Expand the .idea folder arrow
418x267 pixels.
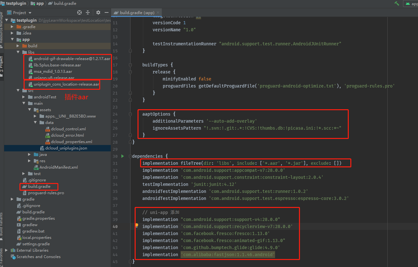coord(12,33)
